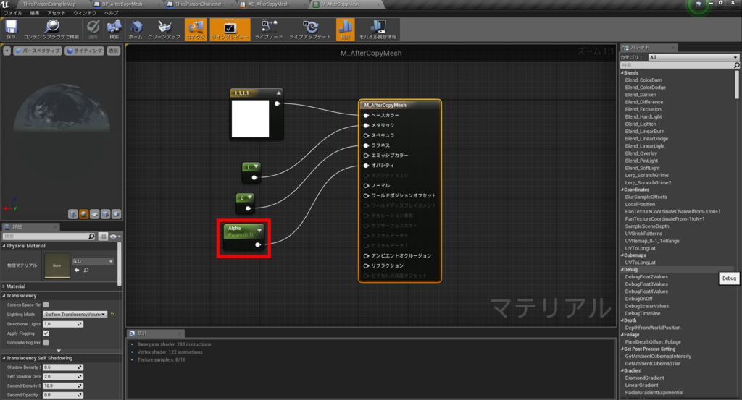
Task: Open the 検索 binoculars search tool
Action: tap(114, 29)
